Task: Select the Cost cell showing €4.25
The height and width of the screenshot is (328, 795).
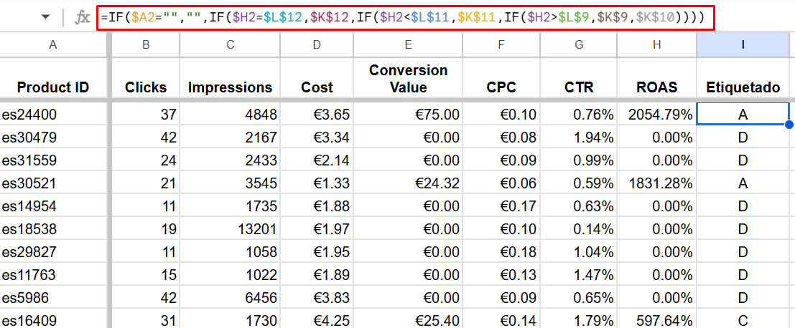Action: point(317,320)
